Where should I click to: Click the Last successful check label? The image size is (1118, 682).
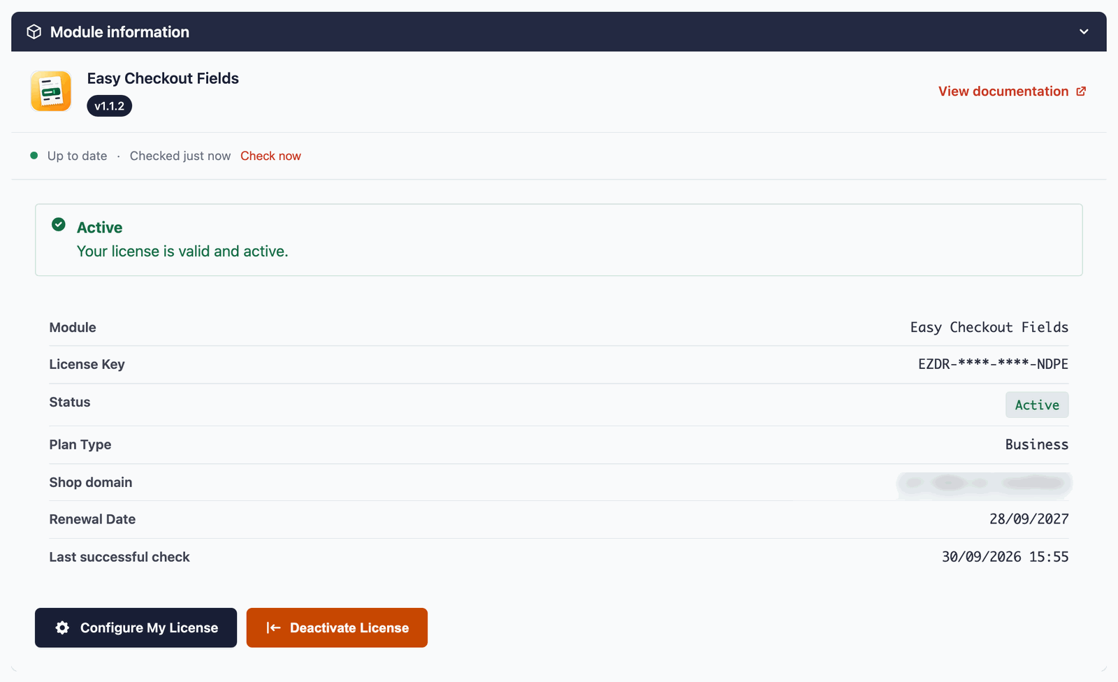click(x=119, y=557)
